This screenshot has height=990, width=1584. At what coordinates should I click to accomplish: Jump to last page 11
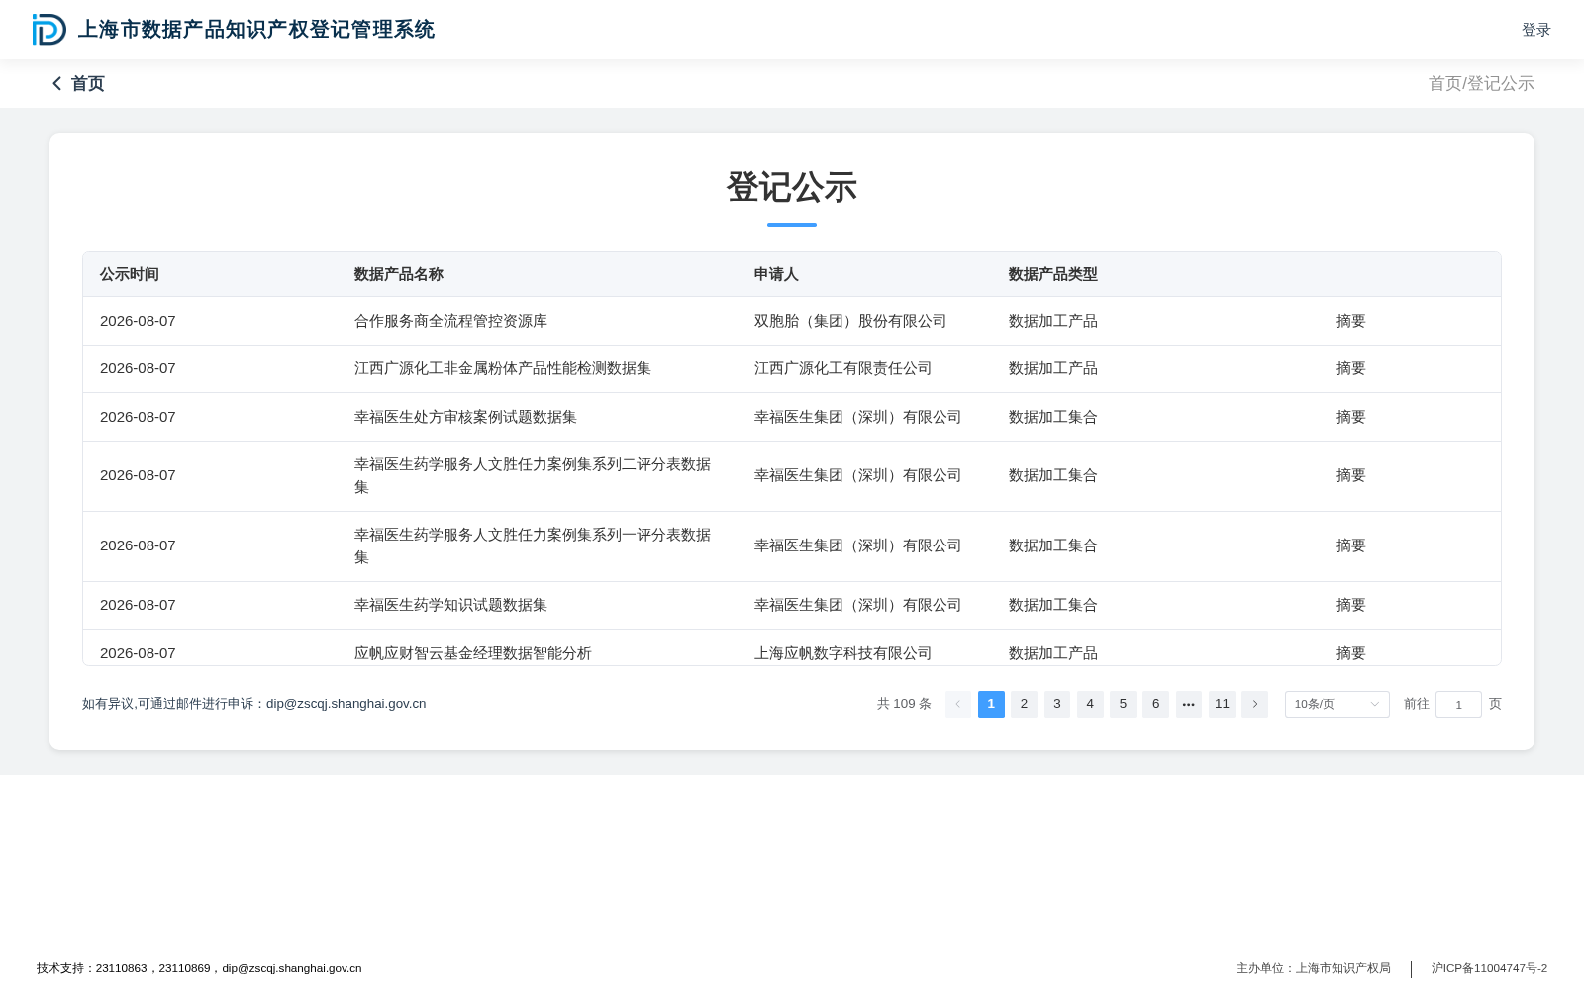click(1222, 704)
